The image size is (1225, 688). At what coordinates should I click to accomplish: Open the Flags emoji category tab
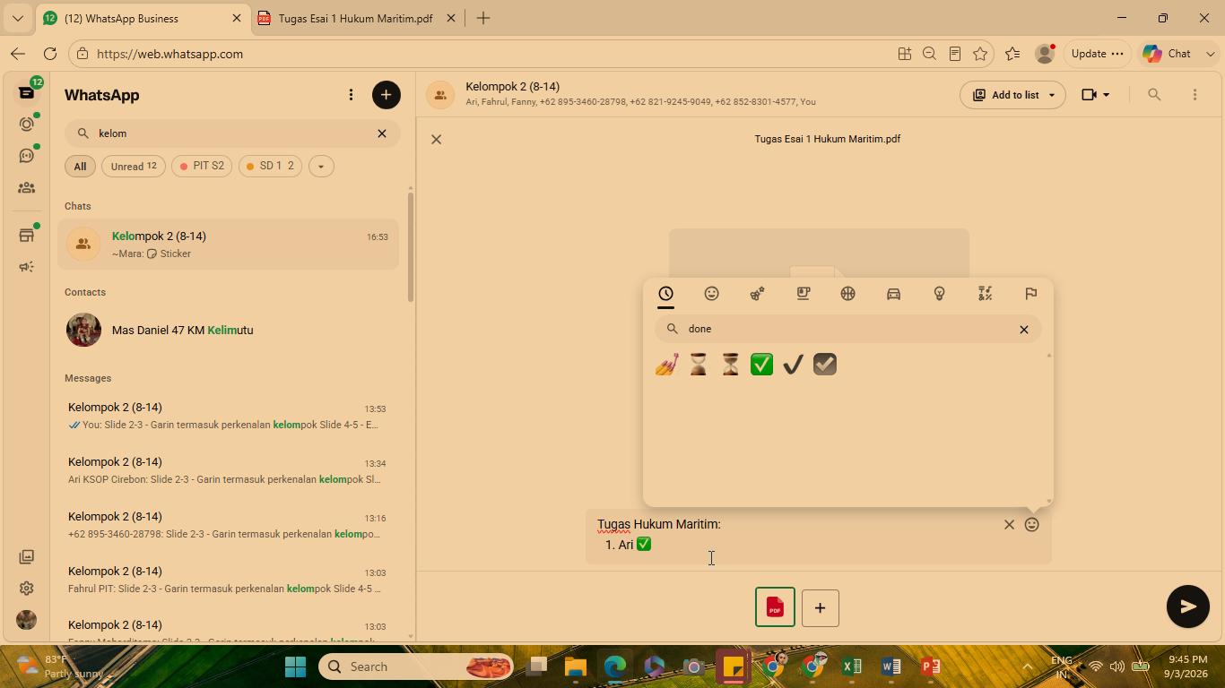1030,294
